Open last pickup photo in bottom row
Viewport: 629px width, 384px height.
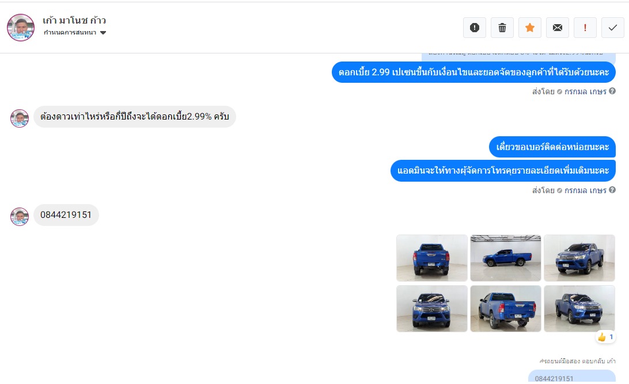point(579,309)
